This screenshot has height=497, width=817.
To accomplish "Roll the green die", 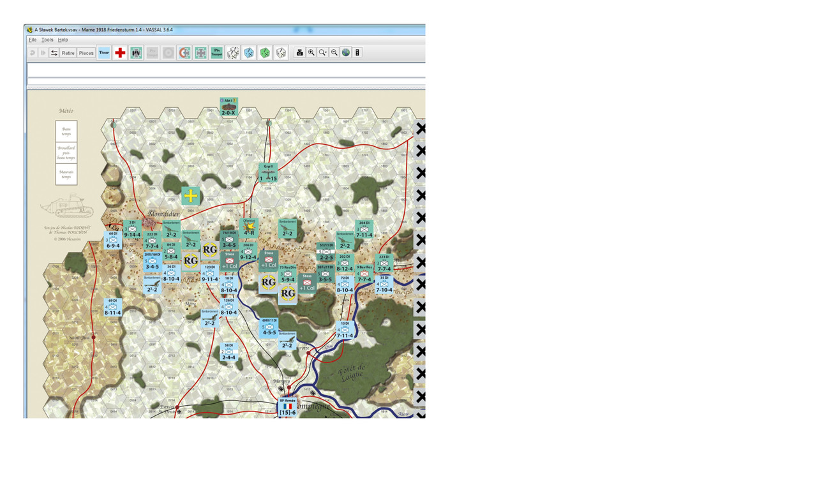I will 265,53.
